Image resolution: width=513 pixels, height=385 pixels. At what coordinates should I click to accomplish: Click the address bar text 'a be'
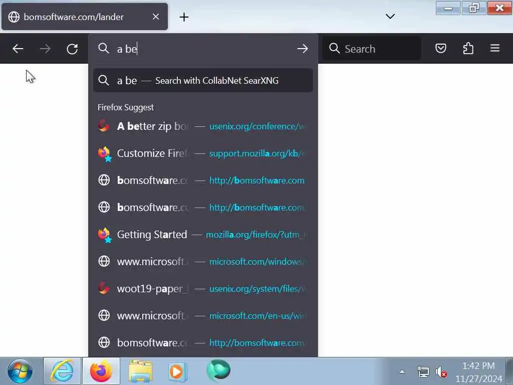pyautogui.click(x=127, y=49)
